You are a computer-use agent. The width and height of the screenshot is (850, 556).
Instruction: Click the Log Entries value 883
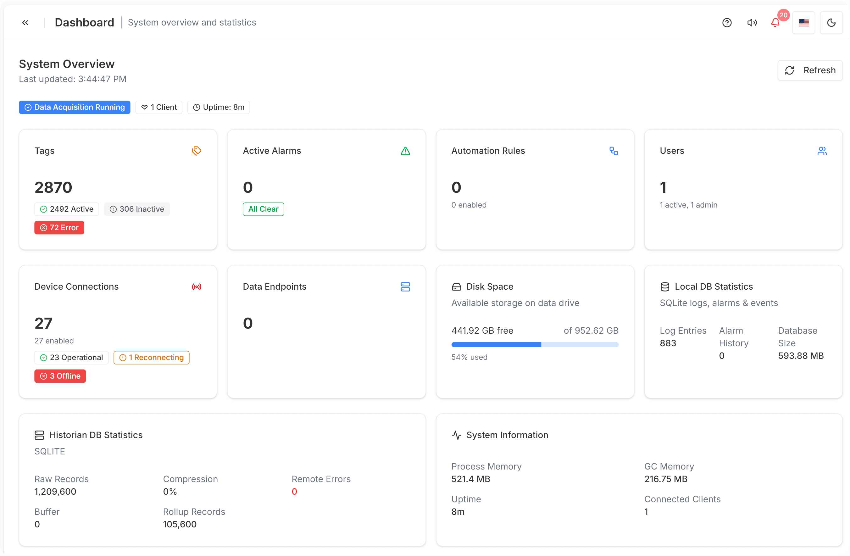[x=668, y=343]
